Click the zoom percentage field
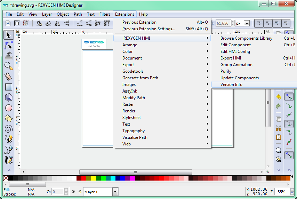 click(x=282, y=192)
